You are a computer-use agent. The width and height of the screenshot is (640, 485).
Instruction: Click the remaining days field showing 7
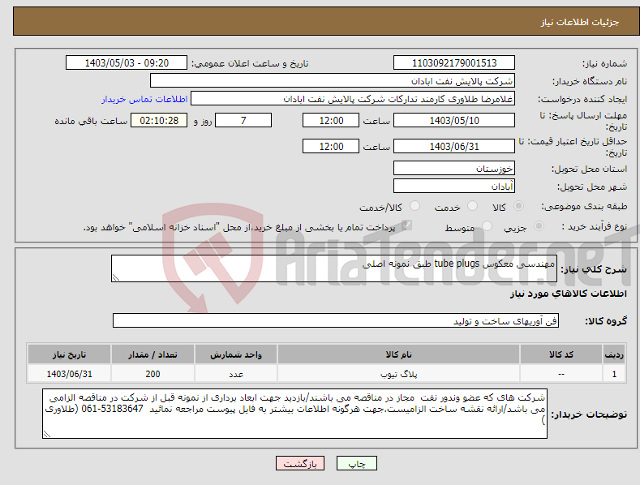[x=243, y=120]
